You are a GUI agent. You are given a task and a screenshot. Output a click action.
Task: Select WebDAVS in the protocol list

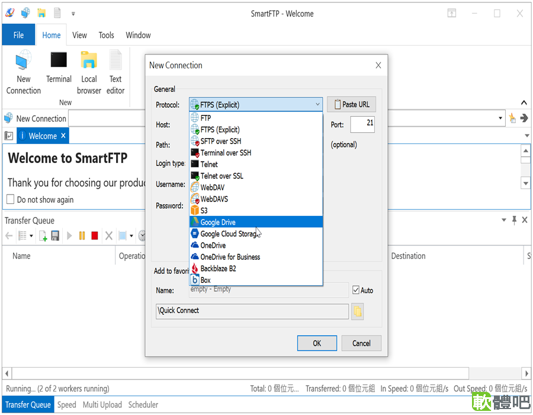(x=256, y=199)
